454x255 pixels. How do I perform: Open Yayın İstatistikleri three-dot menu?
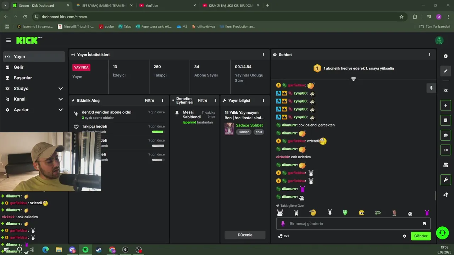(263, 55)
